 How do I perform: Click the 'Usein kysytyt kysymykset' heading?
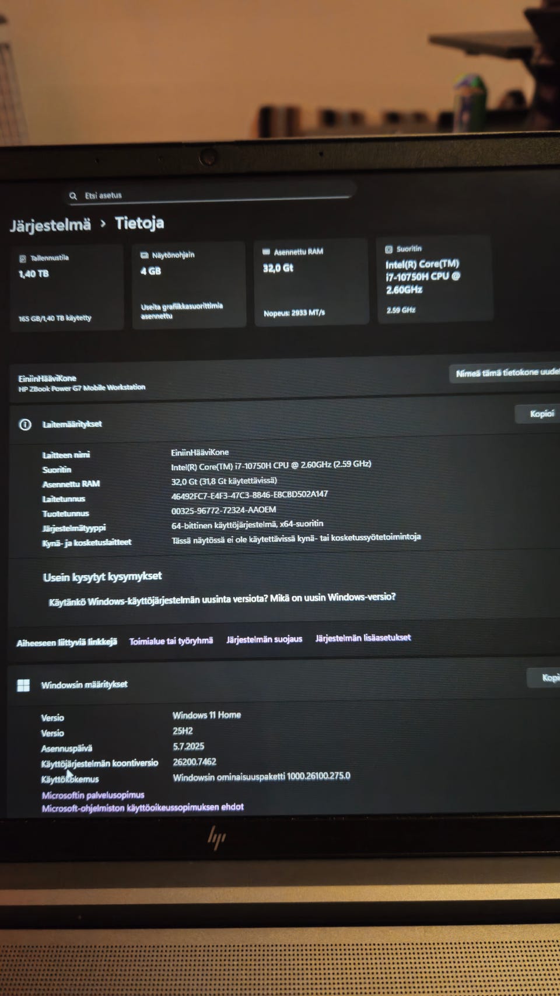102,577
